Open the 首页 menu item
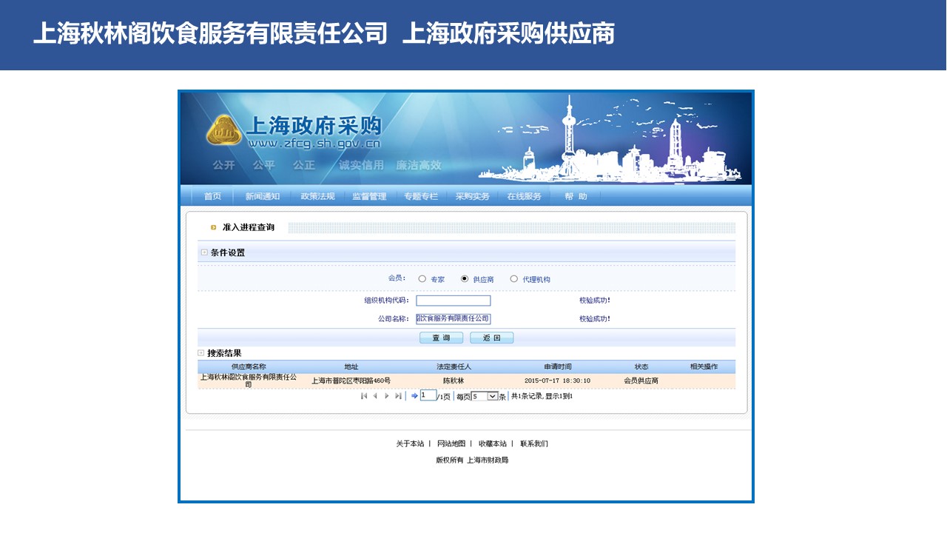The width and height of the screenshot is (947, 533). tap(212, 196)
